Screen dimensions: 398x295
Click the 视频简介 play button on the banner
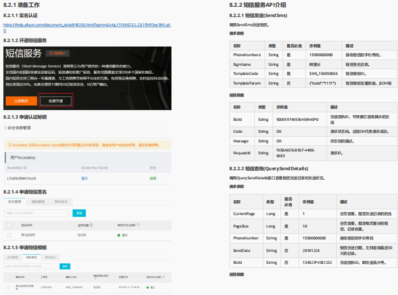point(57,53)
